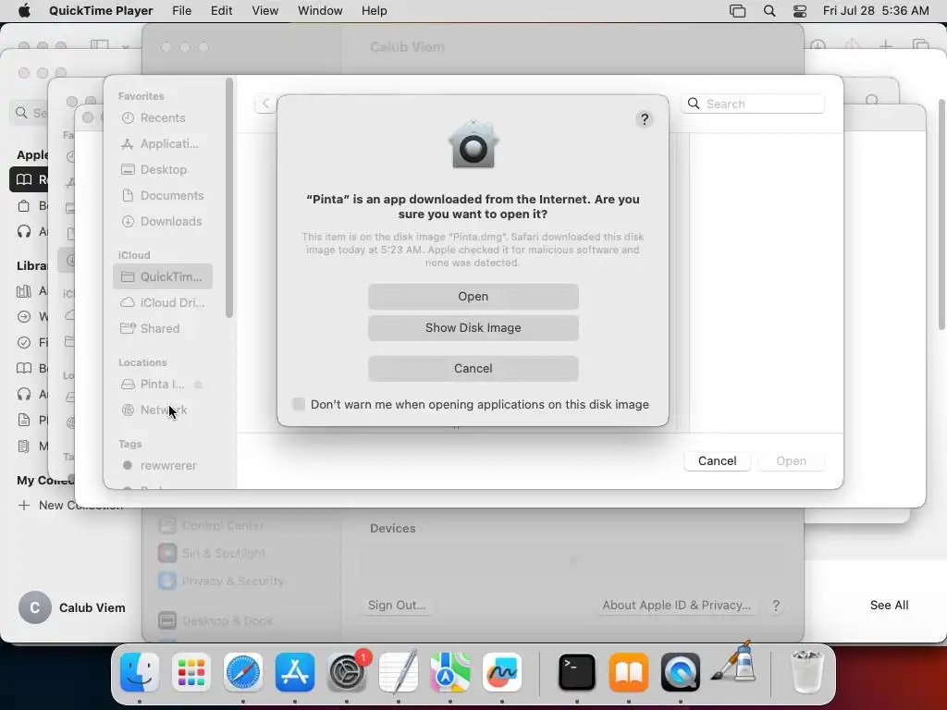Open the QuickTime Player menu
Screen dimensions: 947x710
101,11
